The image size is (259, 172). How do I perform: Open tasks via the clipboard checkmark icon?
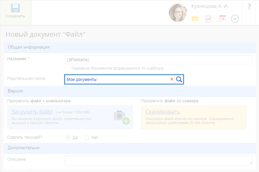click(x=208, y=19)
